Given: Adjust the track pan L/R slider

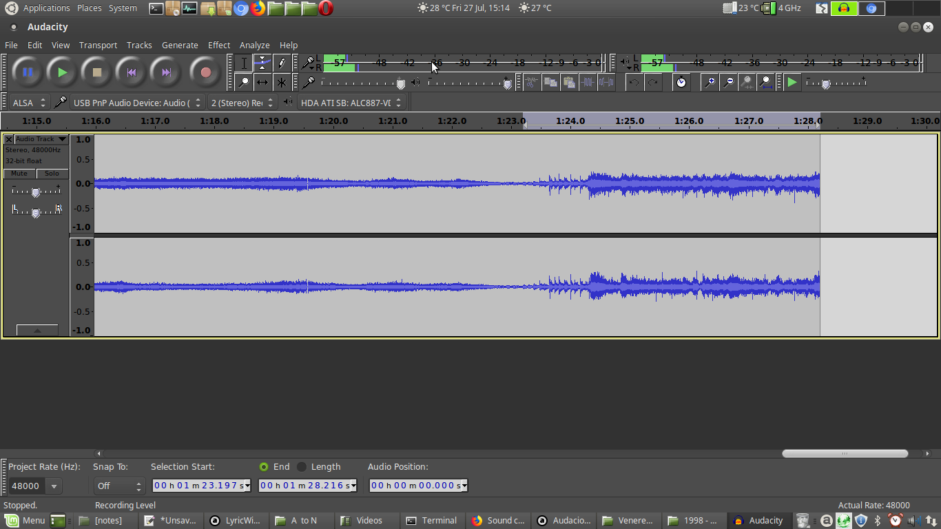Looking at the screenshot, I should coord(36,212).
